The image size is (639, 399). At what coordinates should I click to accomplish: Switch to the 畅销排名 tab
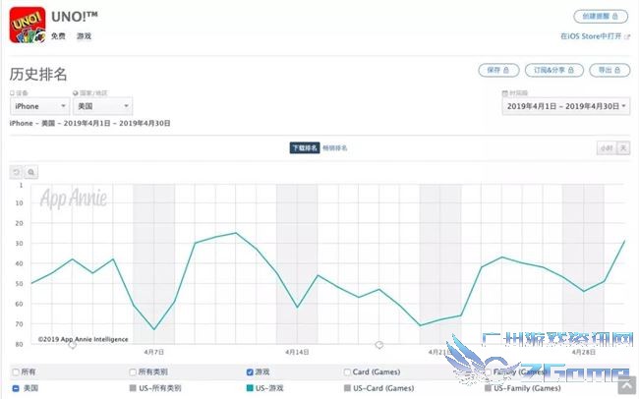tap(335, 148)
